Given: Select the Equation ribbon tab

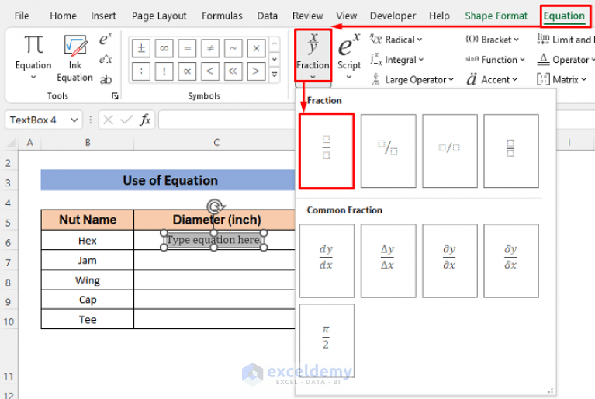Looking at the screenshot, I should (x=564, y=16).
